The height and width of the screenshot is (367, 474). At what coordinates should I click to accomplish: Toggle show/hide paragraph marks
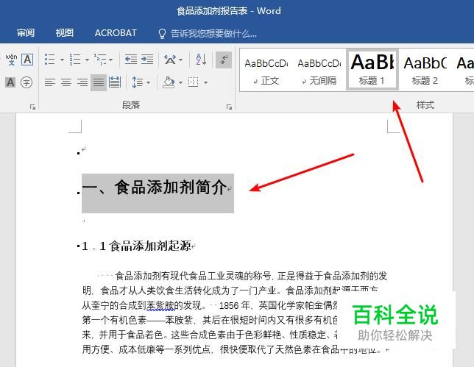tap(224, 60)
